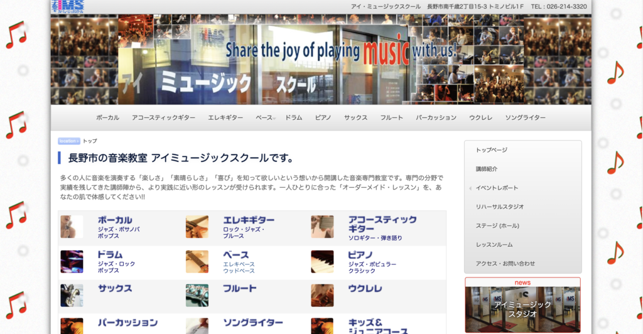Click エレキベース ウッドベース subtitle text

click(x=239, y=267)
